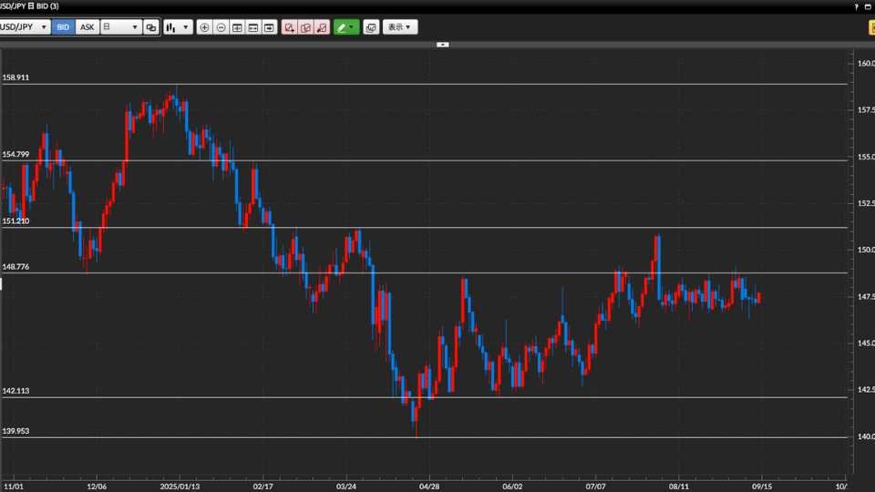Switch price display to ASK

(87, 27)
